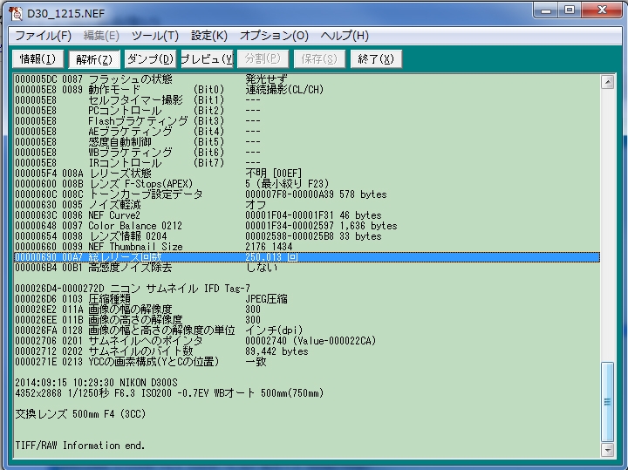The image size is (628, 470).
Task: Open the ツール(T) menu
Action: point(155,36)
